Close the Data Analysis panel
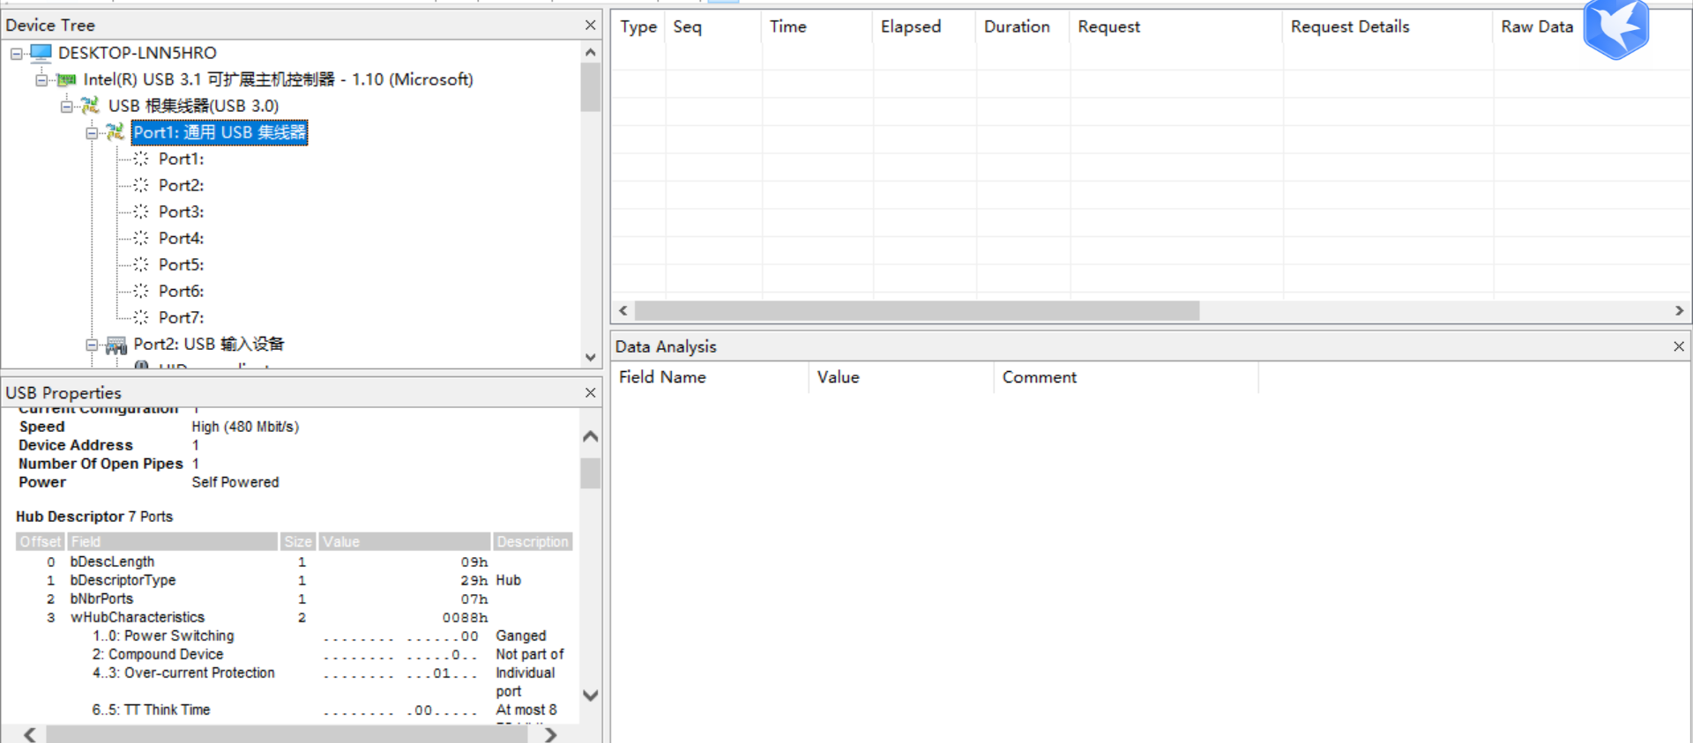The width and height of the screenshot is (1693, 743). [1679, 347]
